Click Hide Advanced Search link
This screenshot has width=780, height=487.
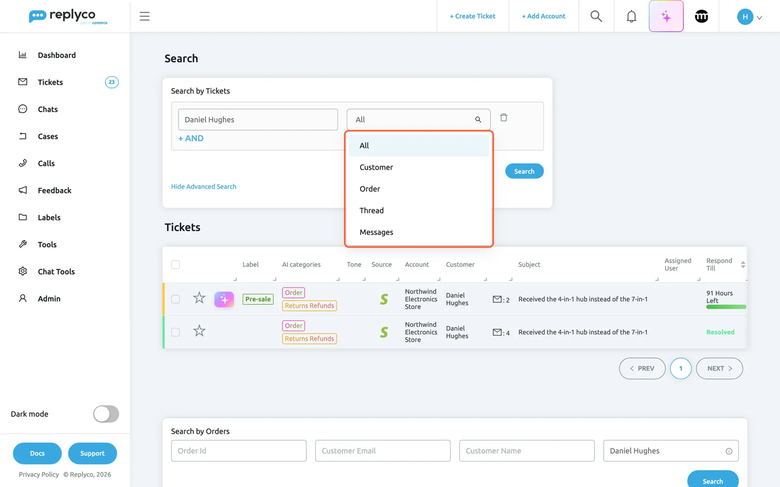(x=204, y=187)
